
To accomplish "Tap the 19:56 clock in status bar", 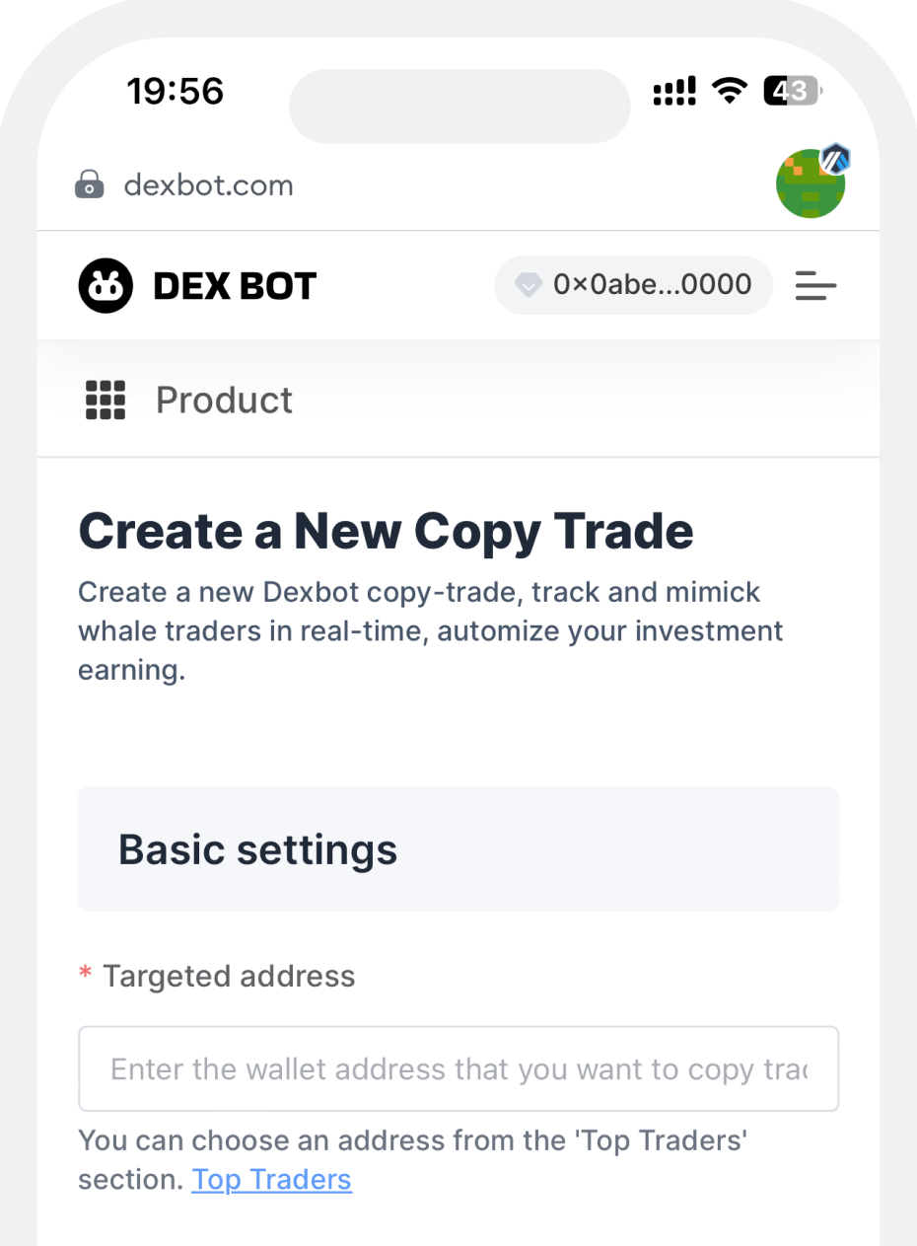I will coord(176,93).
